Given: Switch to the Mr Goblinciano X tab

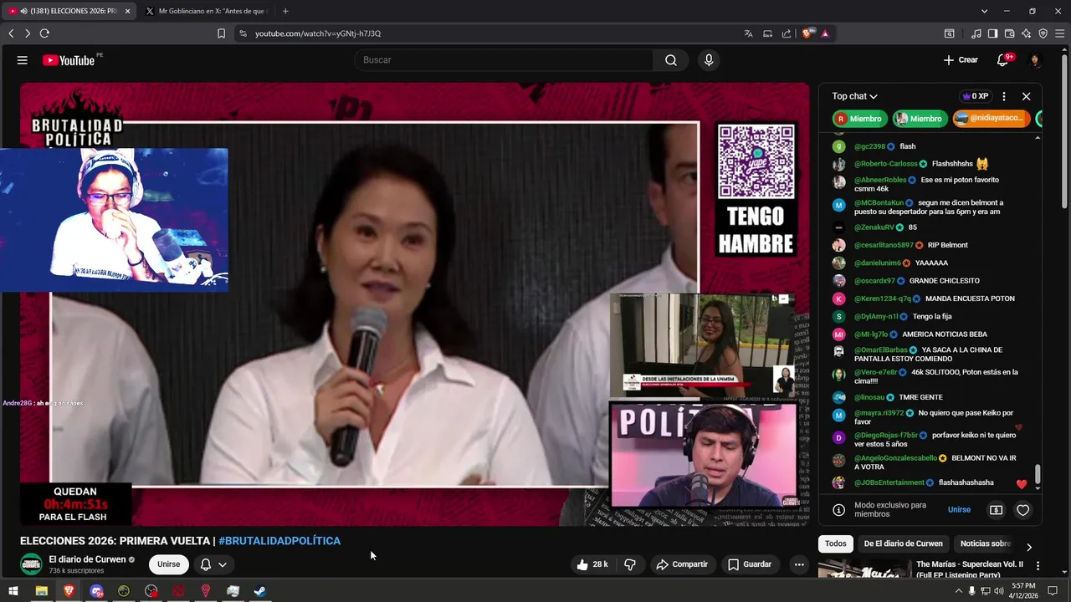Looking at the screenshot, I should [x=209, y=11].
